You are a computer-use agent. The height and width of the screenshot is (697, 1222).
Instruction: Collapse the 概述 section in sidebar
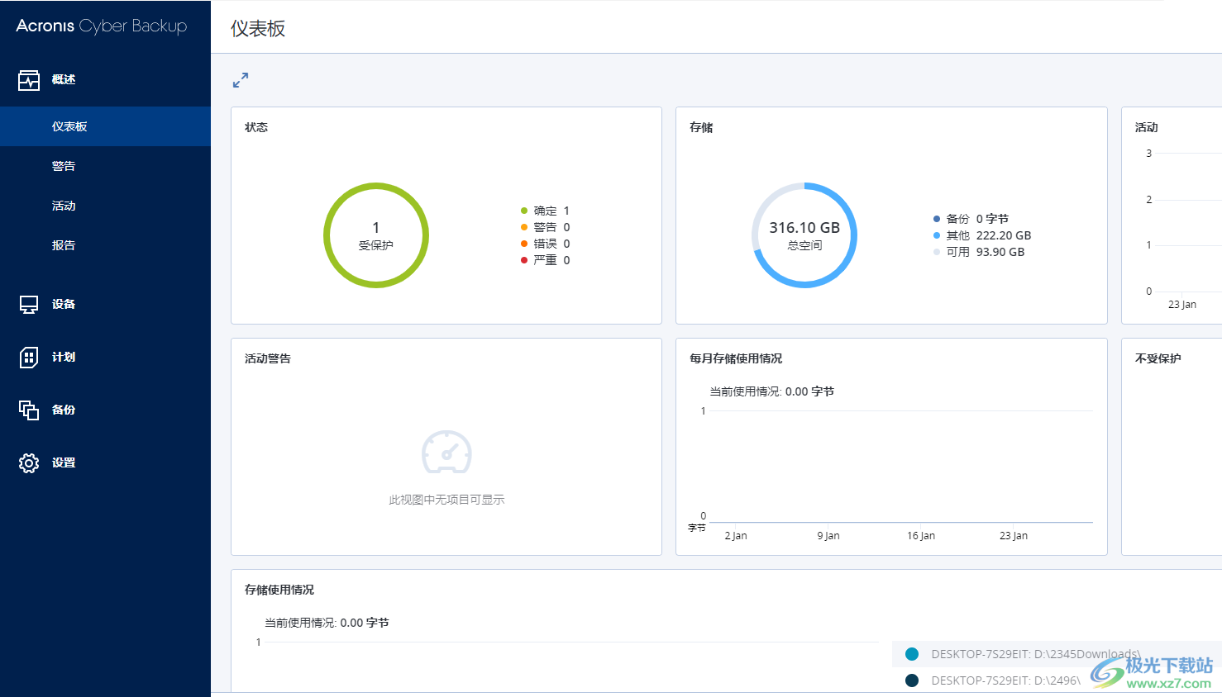tap(64, 79)
